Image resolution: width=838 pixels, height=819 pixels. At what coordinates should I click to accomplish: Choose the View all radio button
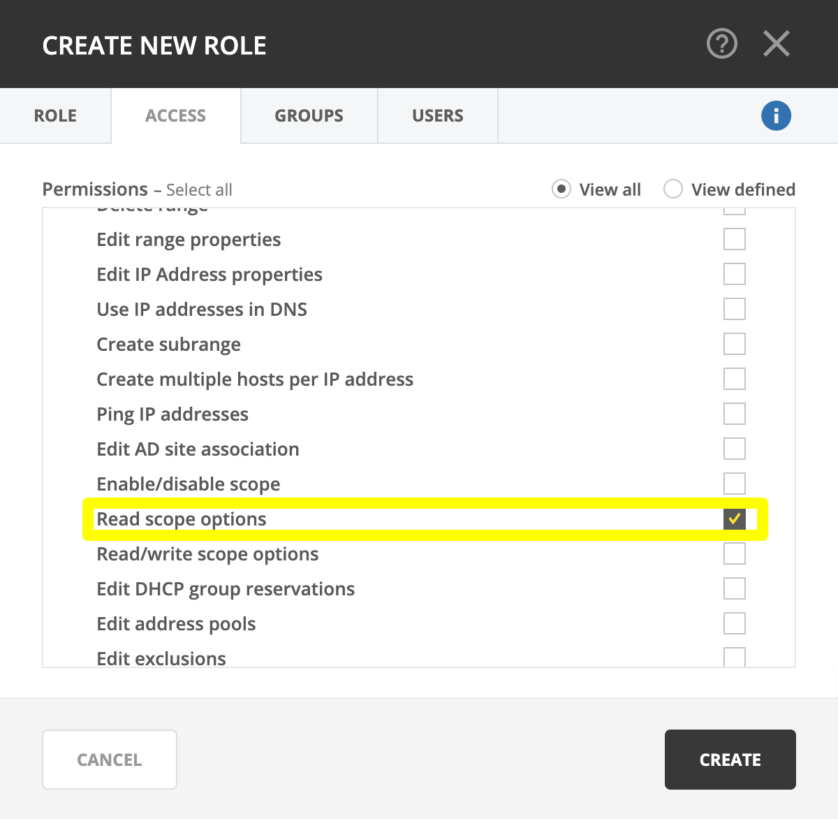(561, 189)
